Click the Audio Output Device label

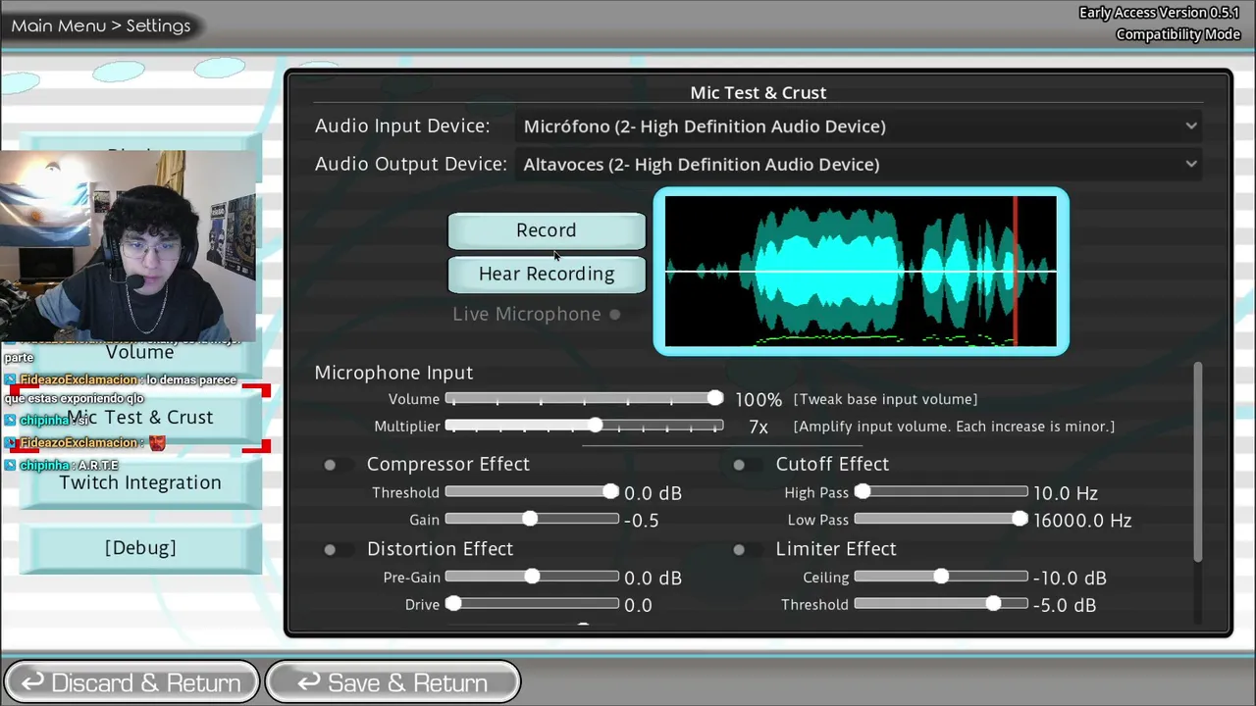click(x=411, y=165)
